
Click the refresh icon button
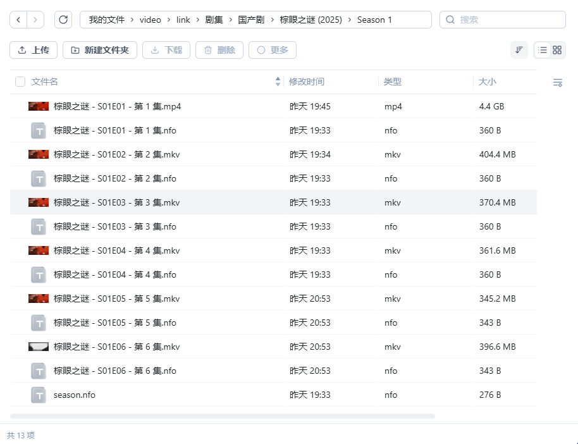[63, 20]
